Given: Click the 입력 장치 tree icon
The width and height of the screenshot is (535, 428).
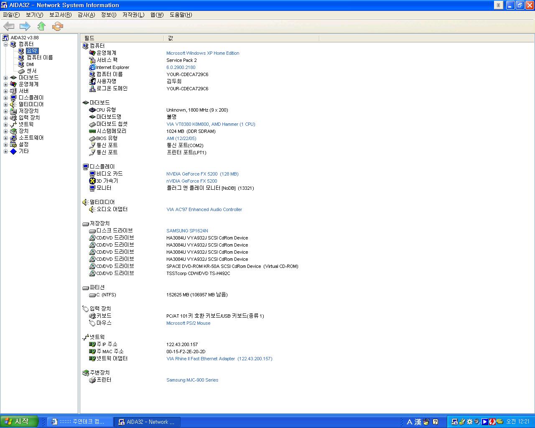Looking at the screenshot, I should 13,118.
